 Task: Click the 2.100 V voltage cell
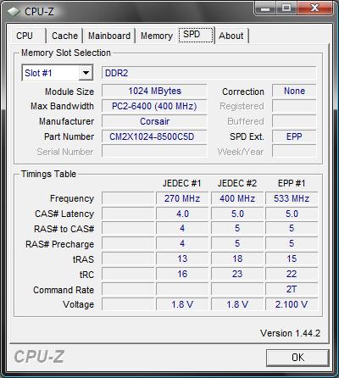[292, 304]
